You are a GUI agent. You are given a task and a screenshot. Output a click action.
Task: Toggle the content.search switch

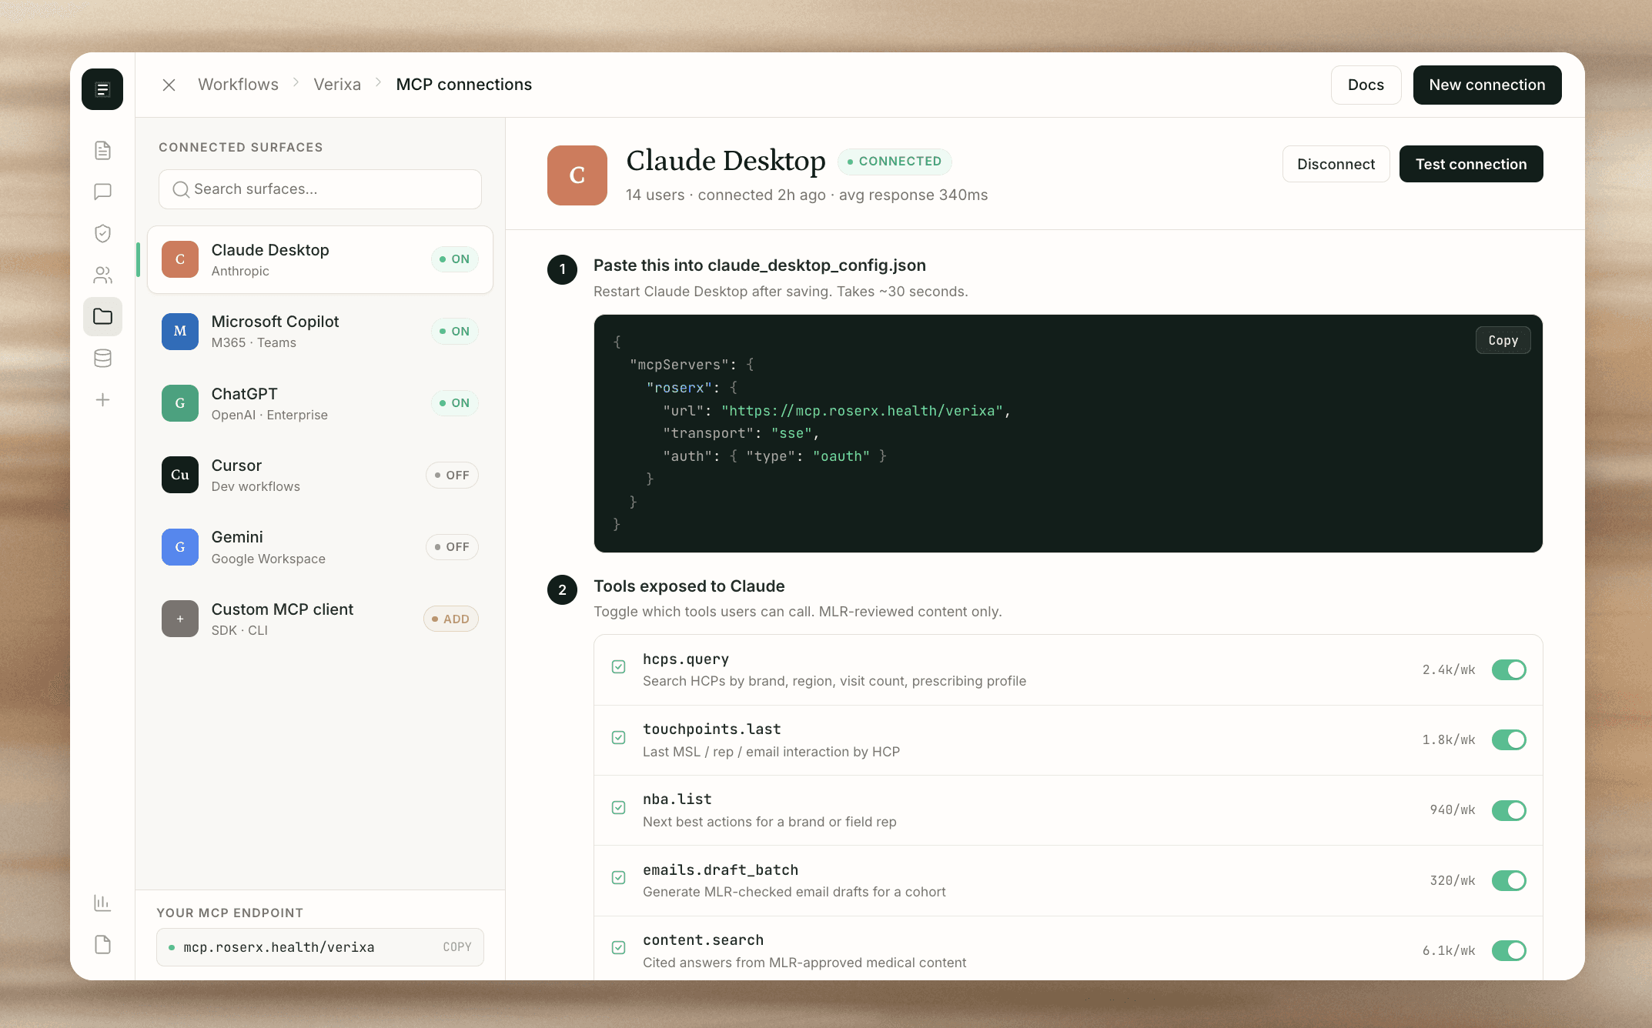[1508, 950]
